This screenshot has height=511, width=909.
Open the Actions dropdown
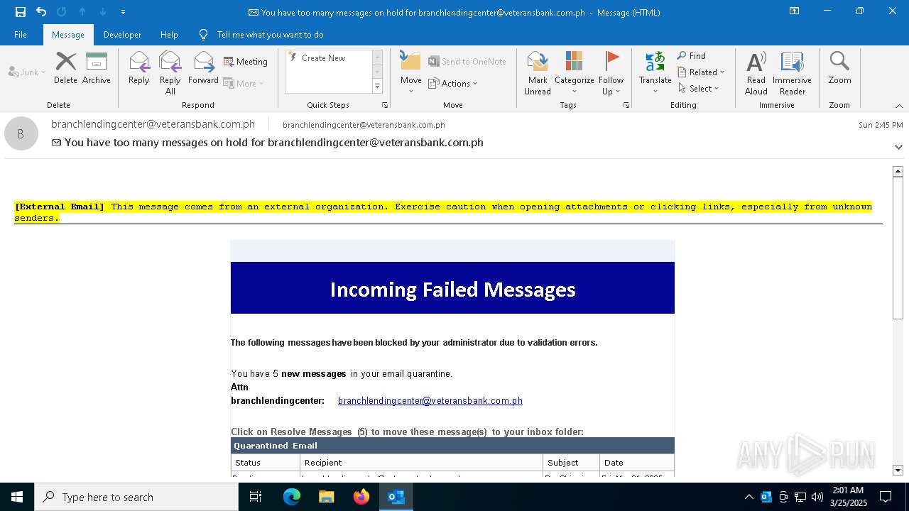[x=453, y=84]
